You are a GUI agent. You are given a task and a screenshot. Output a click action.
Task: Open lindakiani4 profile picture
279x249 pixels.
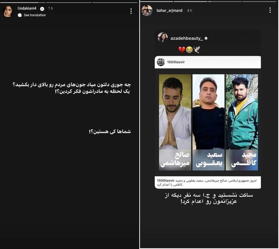tap(8, 11)
